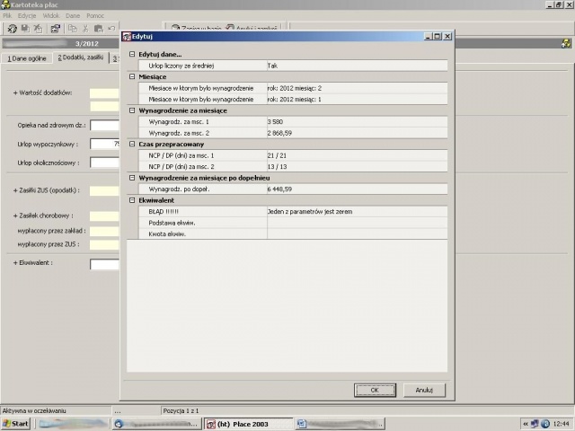The width and height of the screenshot is (575, 431).
Task: Click the '+ Wartość dodatków' yellow field
Action: 104,93
